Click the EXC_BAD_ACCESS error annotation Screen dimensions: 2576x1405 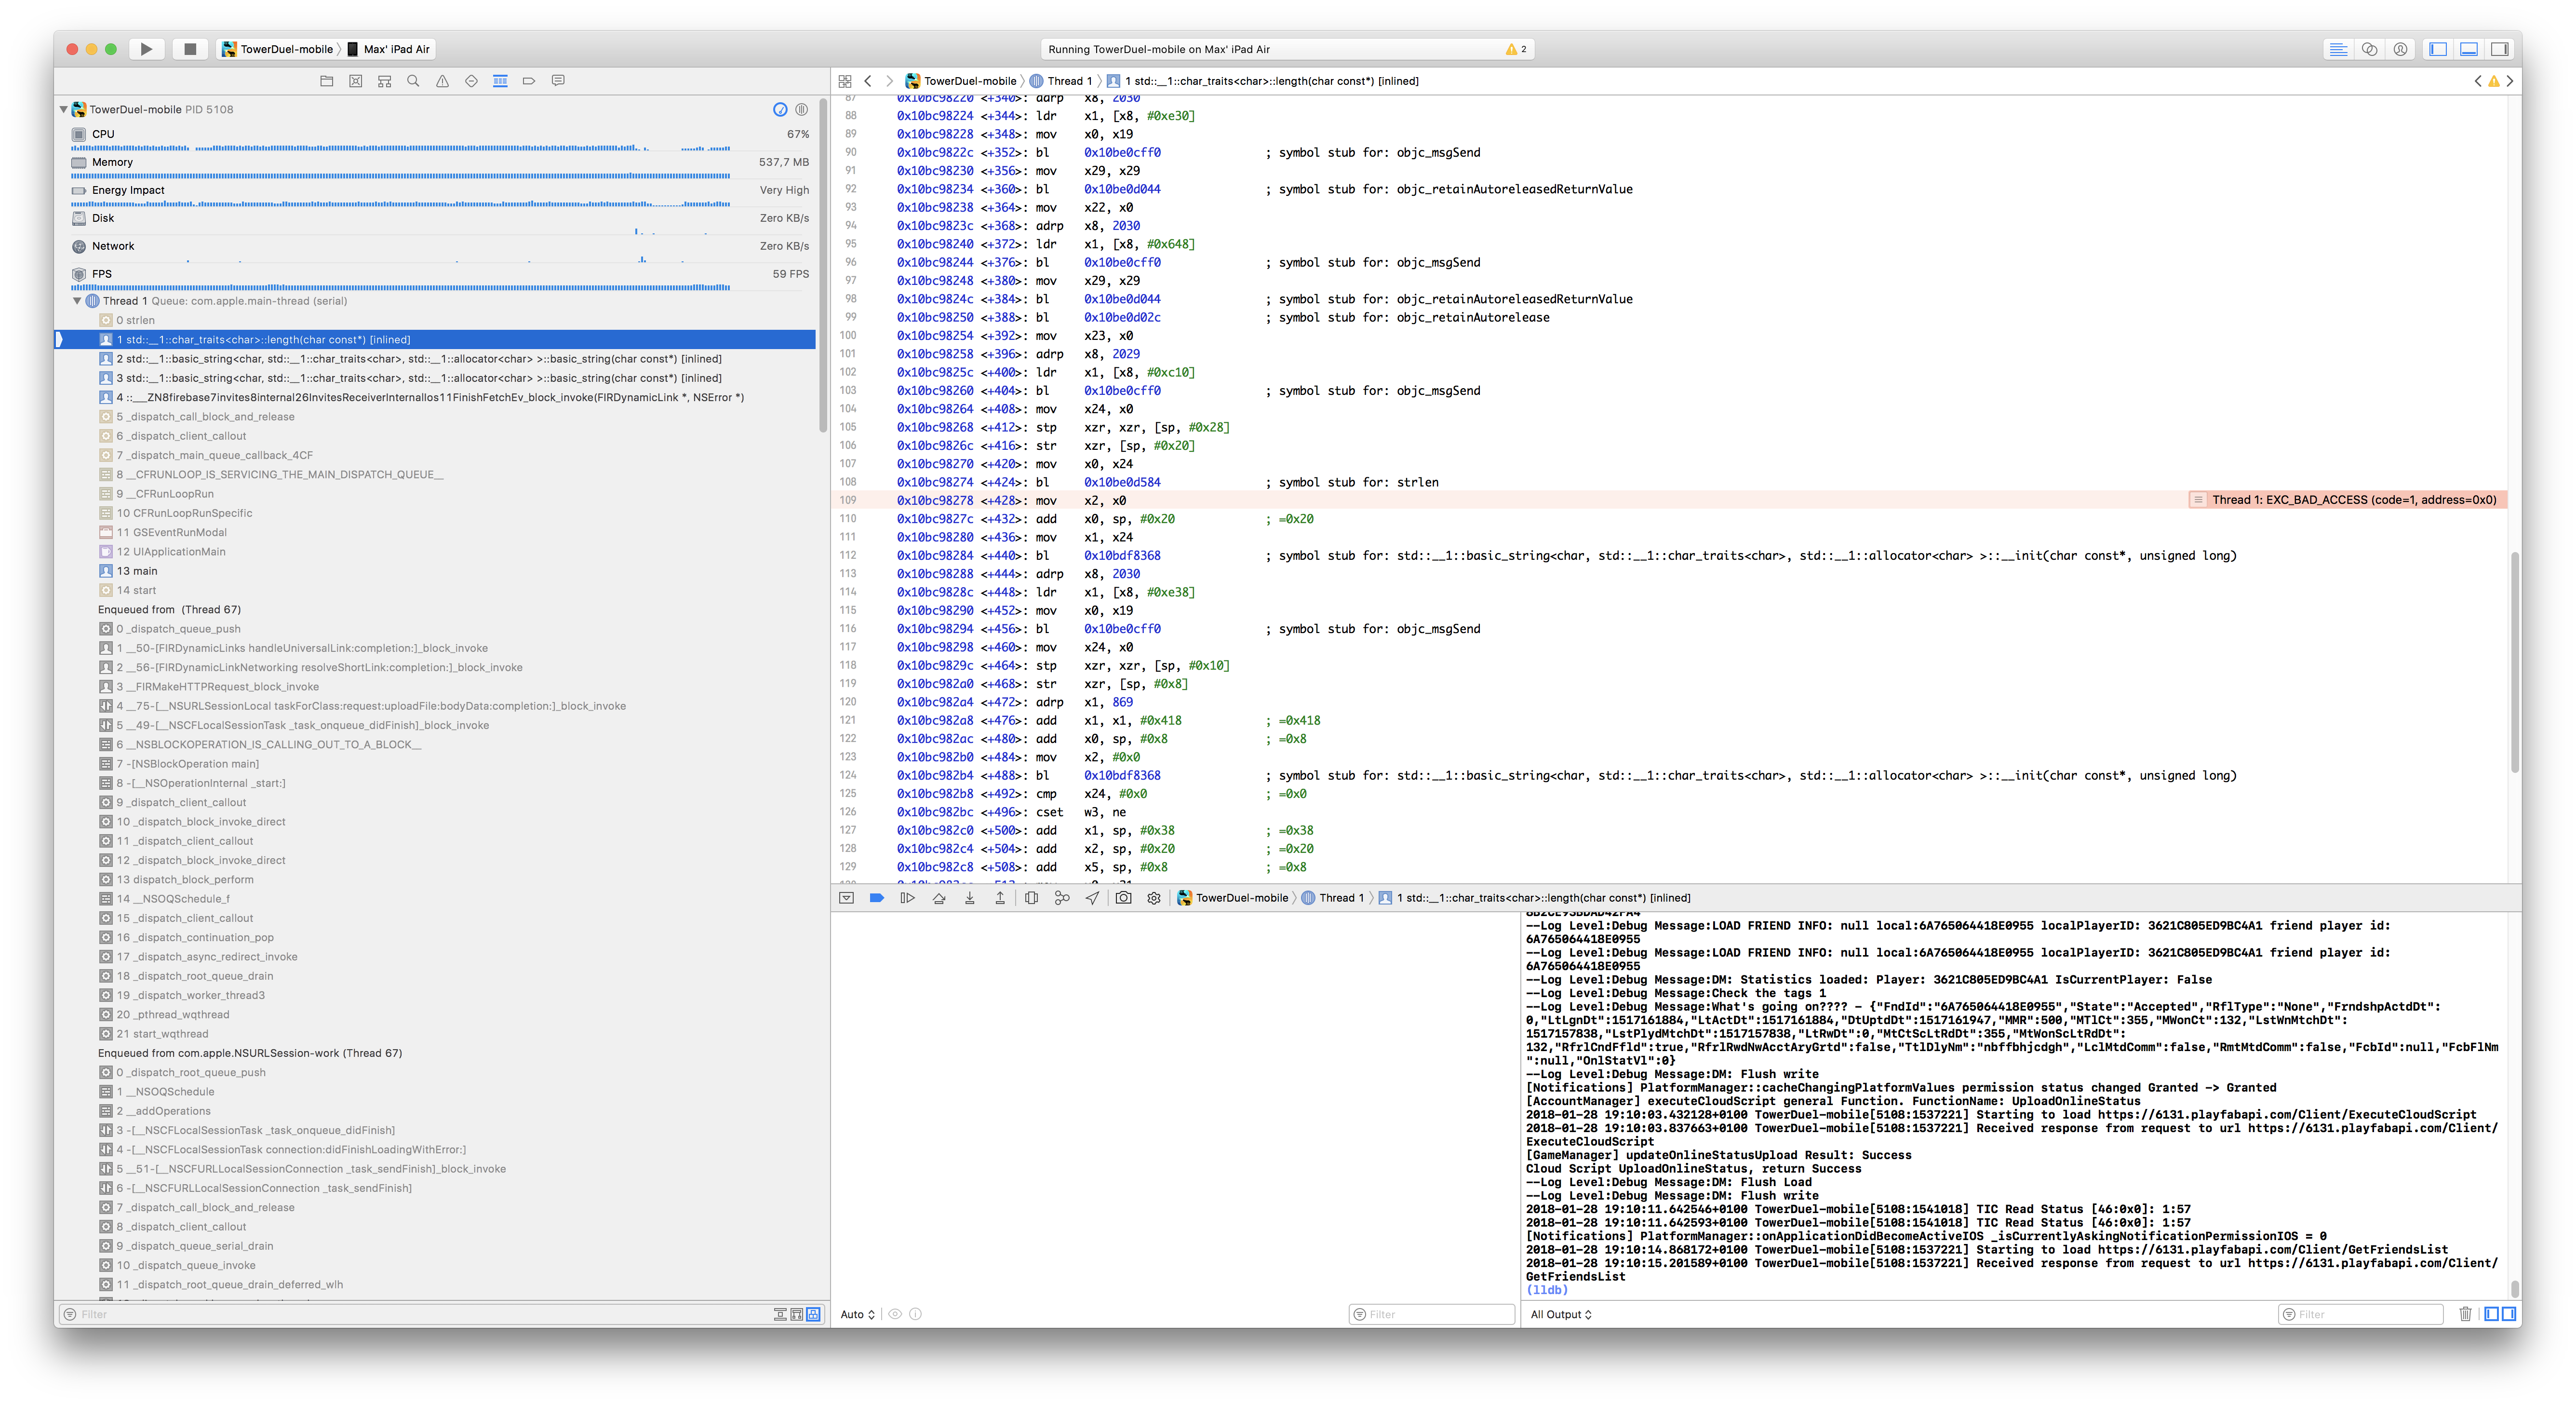click(2352, 500)
